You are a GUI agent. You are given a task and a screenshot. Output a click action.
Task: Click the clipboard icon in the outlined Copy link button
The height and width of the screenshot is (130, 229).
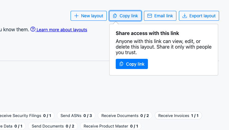click(x=115, y=16)
